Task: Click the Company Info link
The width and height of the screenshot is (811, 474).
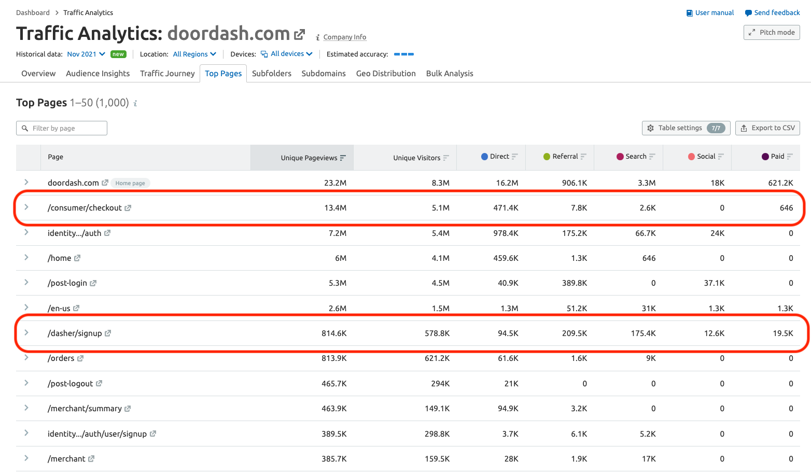Action: (345, 37)
